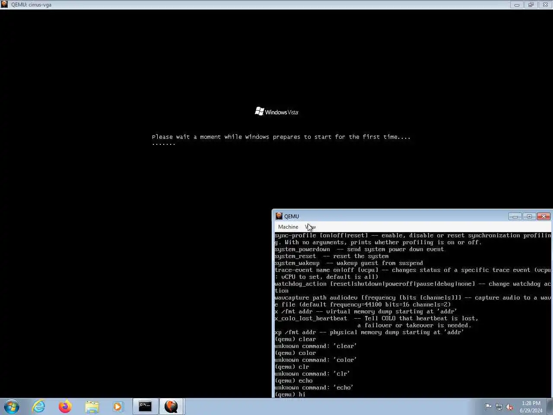This screenshot has width=553, height=415.
Task: Close the QEMU monitor window
Action: click(x=543, y=216)
